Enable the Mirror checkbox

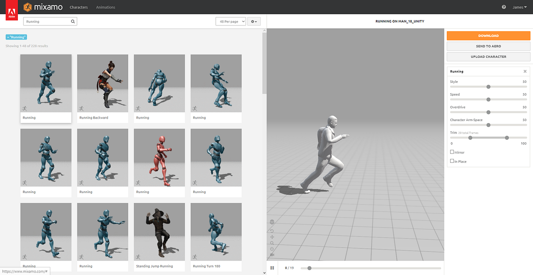pyautogui.click(x=452, y=152)
